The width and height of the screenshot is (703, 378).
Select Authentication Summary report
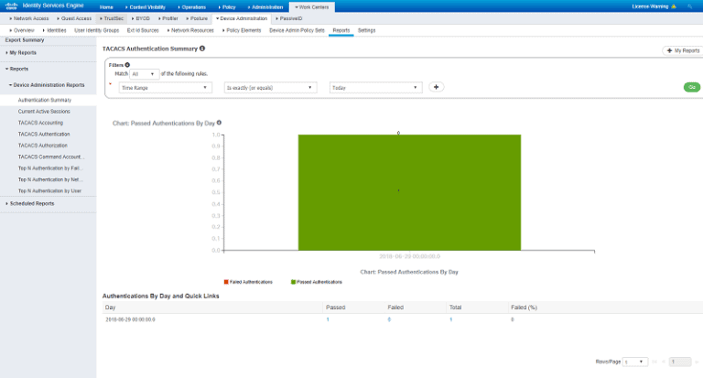click(45, 100)
